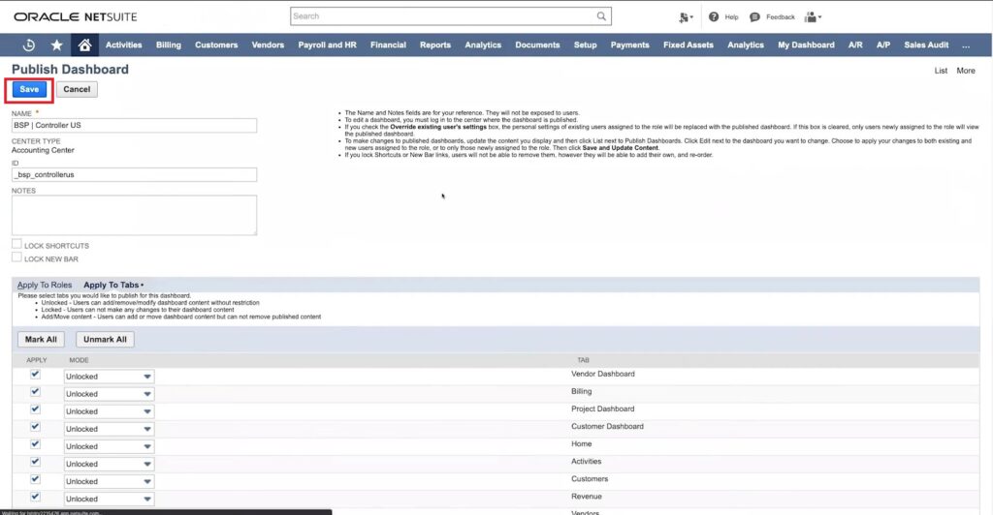Viewport: 993px width, 515px height.
Task: Open Mode dropdown for Project Dashboard
Action: pyautogui.click(x=109, y=411)
